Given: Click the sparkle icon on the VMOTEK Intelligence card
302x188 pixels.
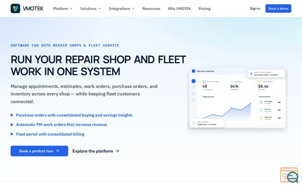Looking at the screenshot, I should (x=251, y=74).
